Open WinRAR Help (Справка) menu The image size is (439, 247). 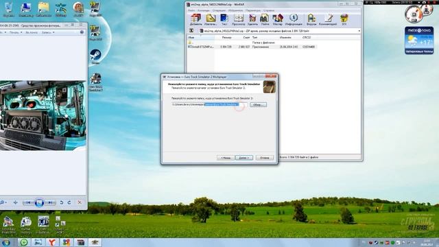(269, 10)
